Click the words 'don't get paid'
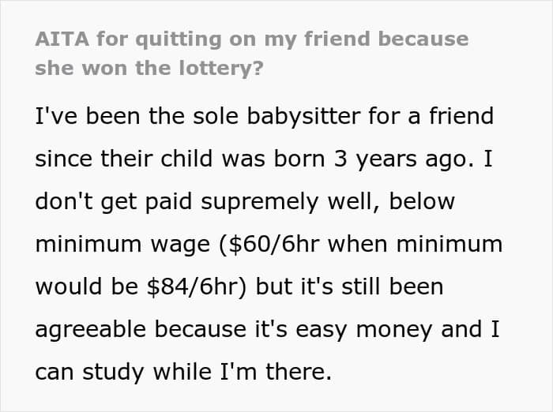Screen dimensions: 553x412 (114, 202)
